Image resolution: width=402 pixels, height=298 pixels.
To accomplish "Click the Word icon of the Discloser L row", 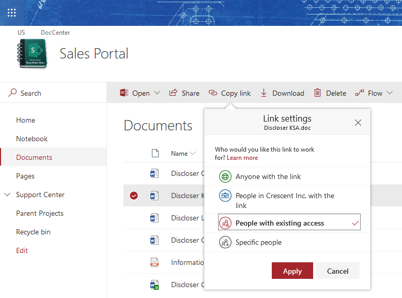I will tap(154, 218).
